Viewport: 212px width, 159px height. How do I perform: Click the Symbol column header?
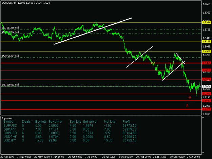tap(9, 122)
